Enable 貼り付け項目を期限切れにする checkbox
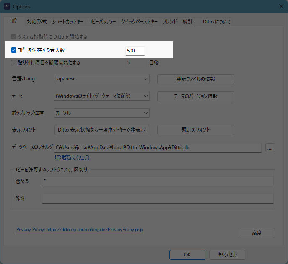The height and width of the screenshot is (264, 288). tap(13, 63)
